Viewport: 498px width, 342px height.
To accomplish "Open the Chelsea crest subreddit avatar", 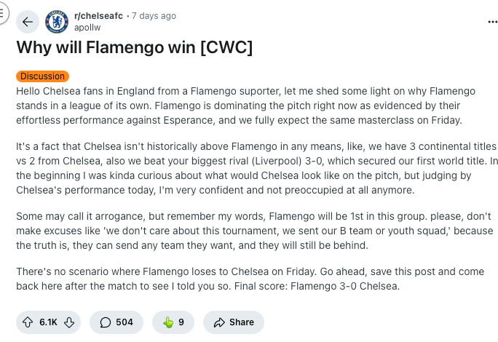I will coord(57,22).
